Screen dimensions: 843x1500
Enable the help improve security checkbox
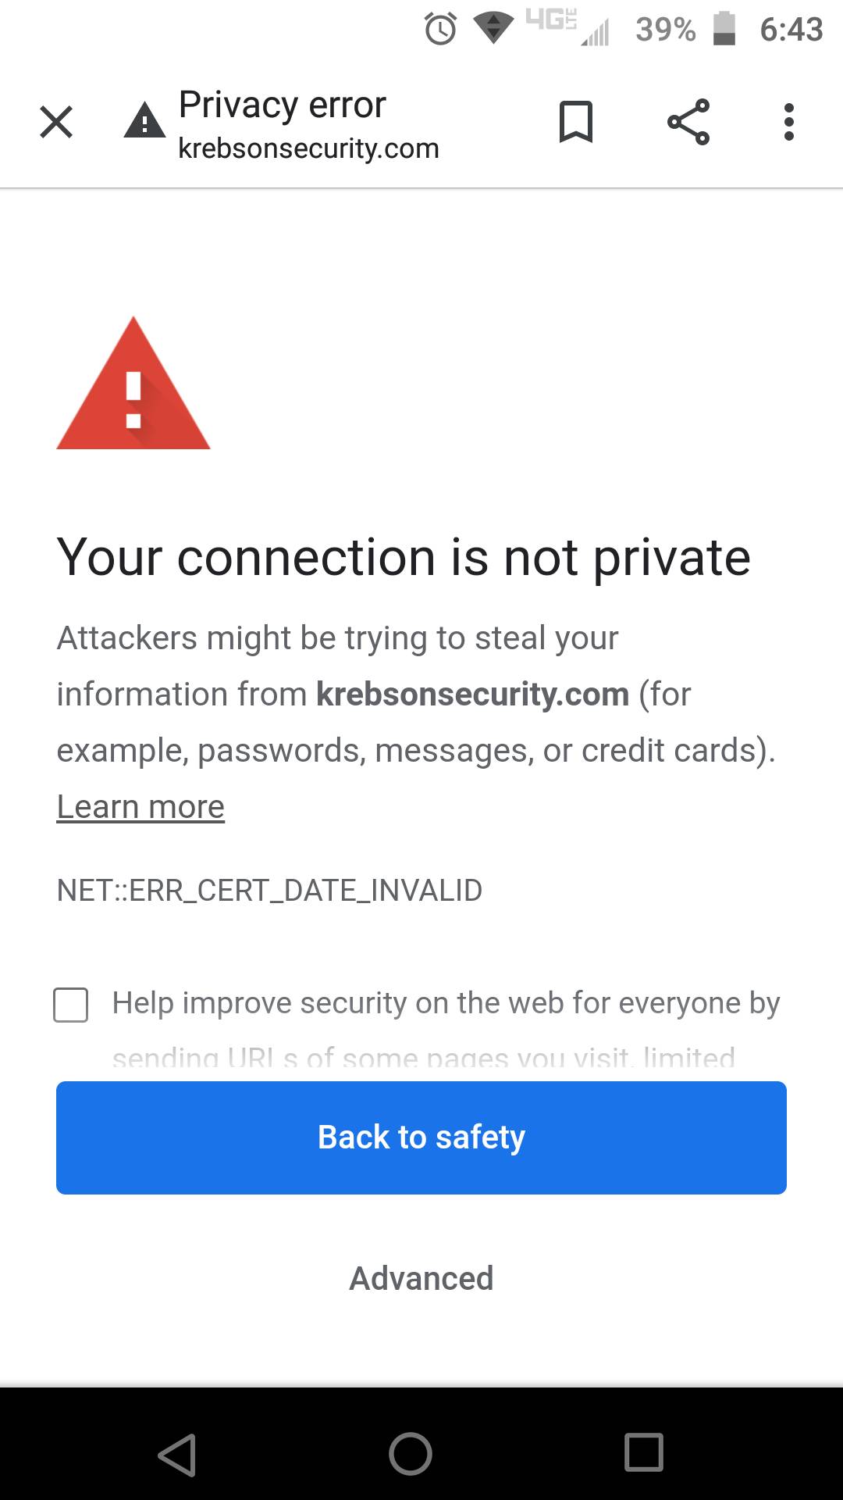point(71,1005)
